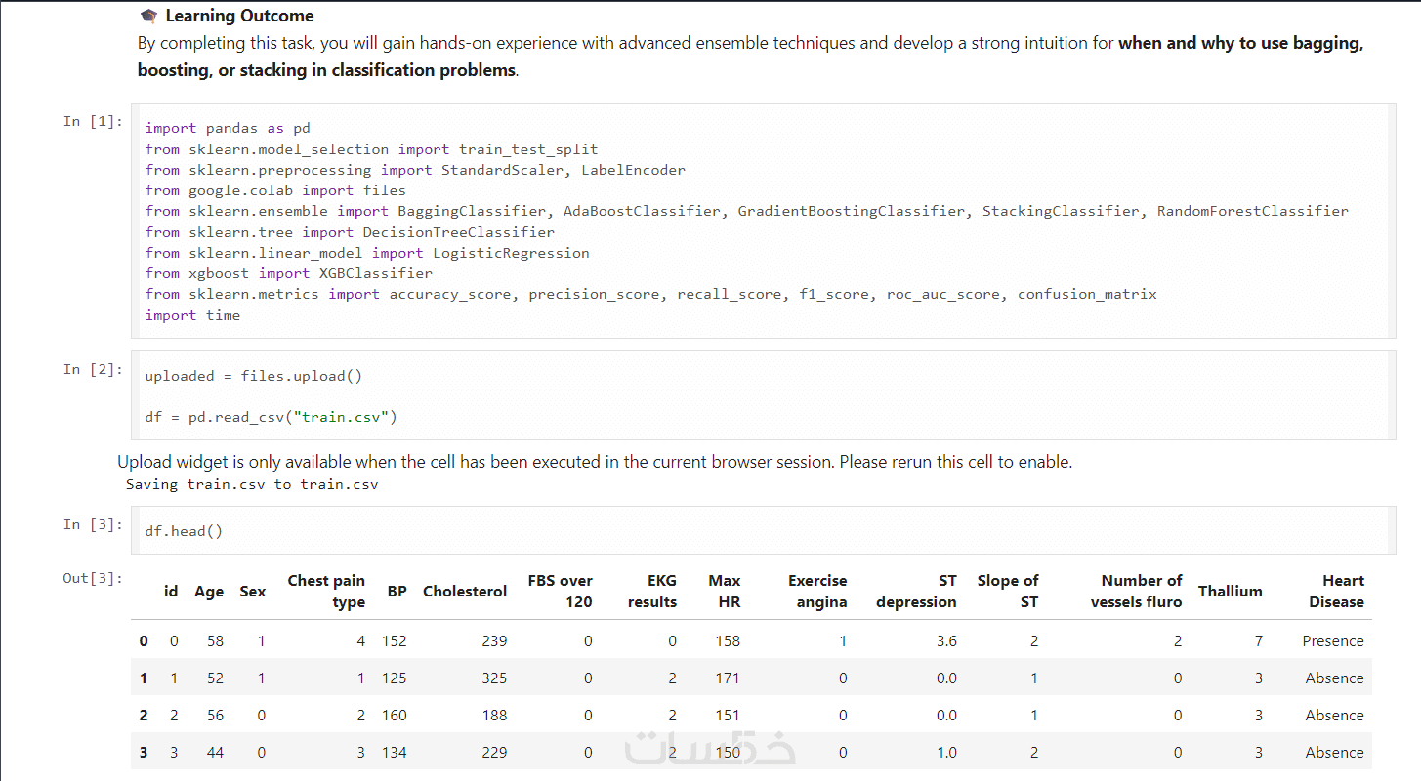The image size is (1421, 781).
Task: Click the graduation cap icon beside Learning Outcome
Action: (148, 16)
